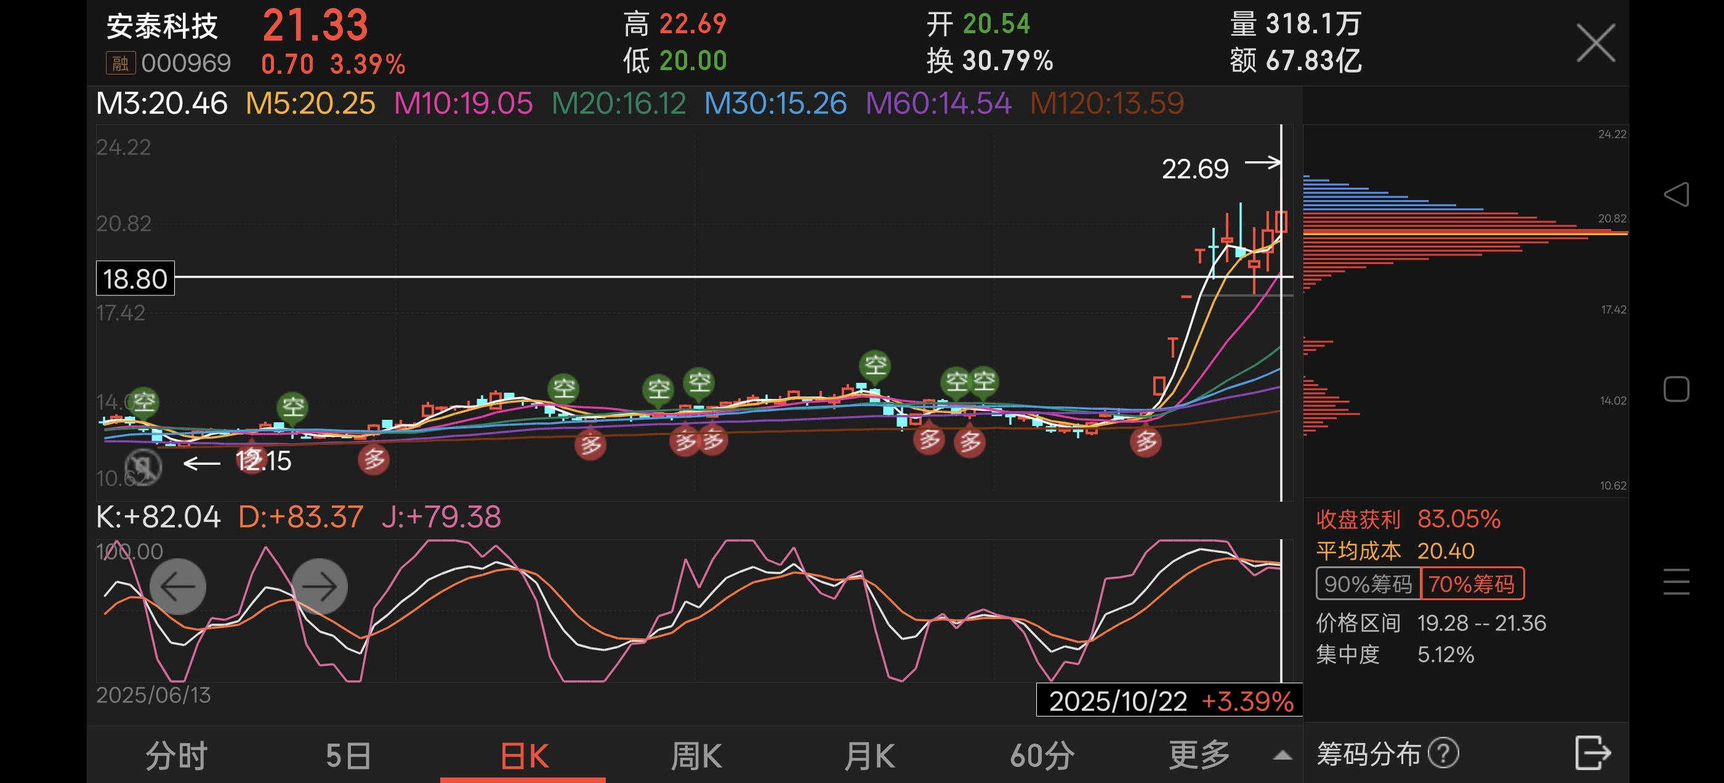
Task: Click the right arrow navigation circle
Action: tap(319, 586)
